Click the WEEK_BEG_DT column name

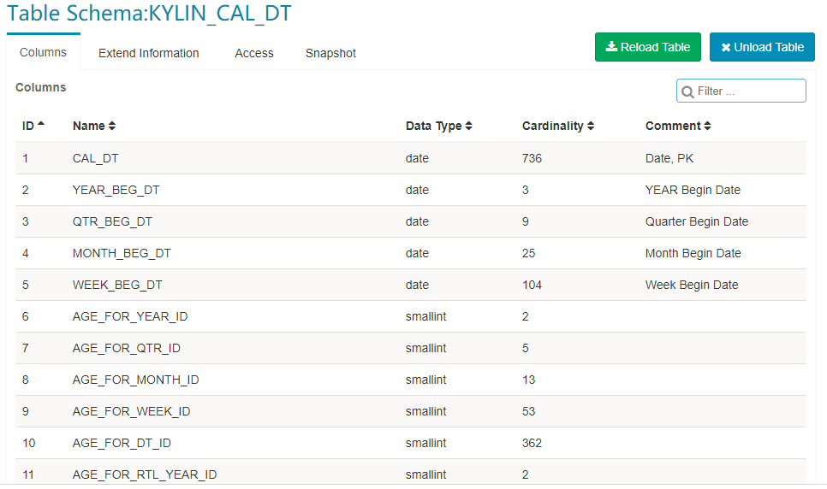pyautogui.click(x=117, y=285)
